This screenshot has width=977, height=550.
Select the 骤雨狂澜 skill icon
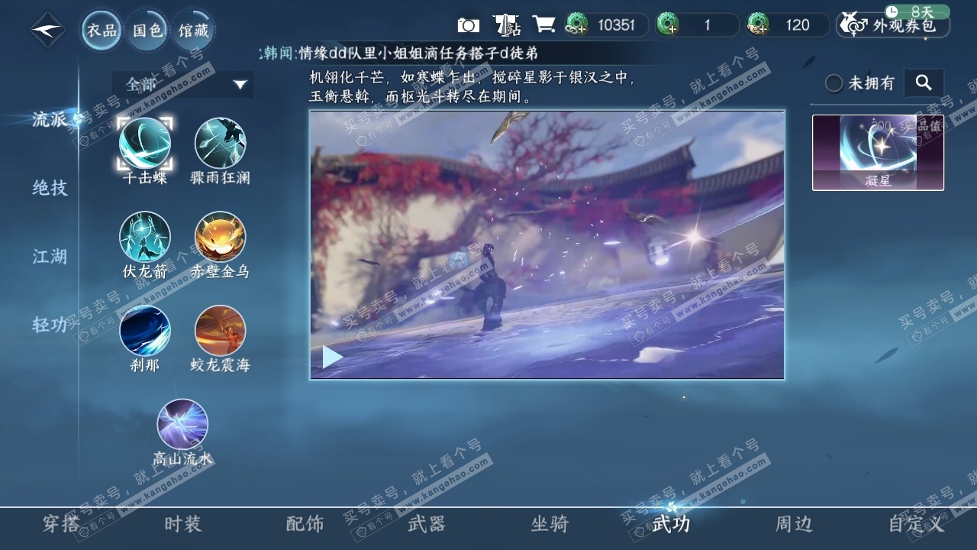pyautogui.click(x=220, y=143)
